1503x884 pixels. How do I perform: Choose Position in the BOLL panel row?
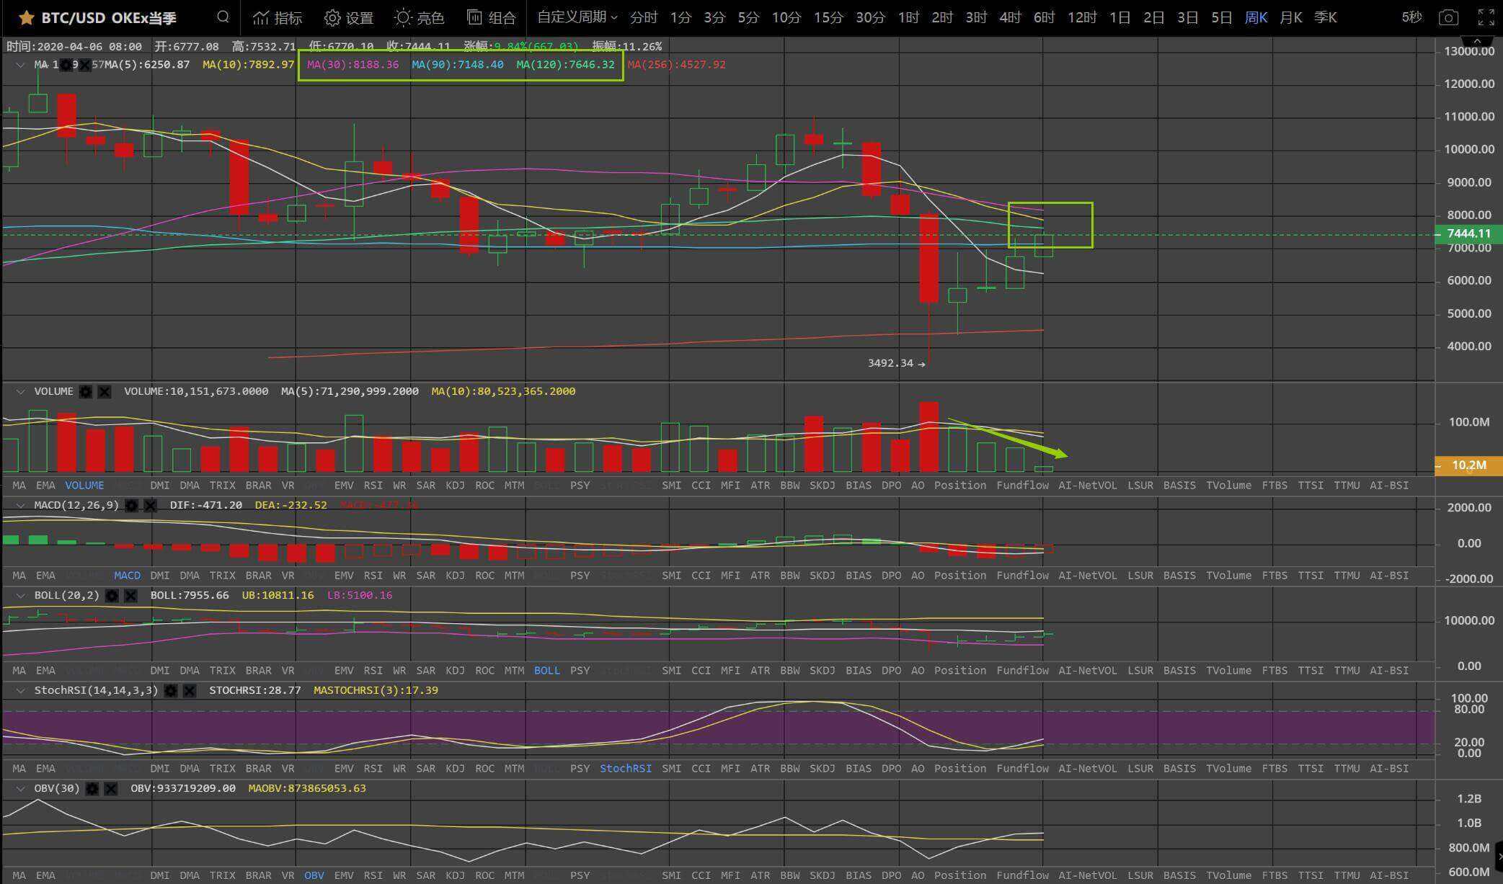[960, 671]
